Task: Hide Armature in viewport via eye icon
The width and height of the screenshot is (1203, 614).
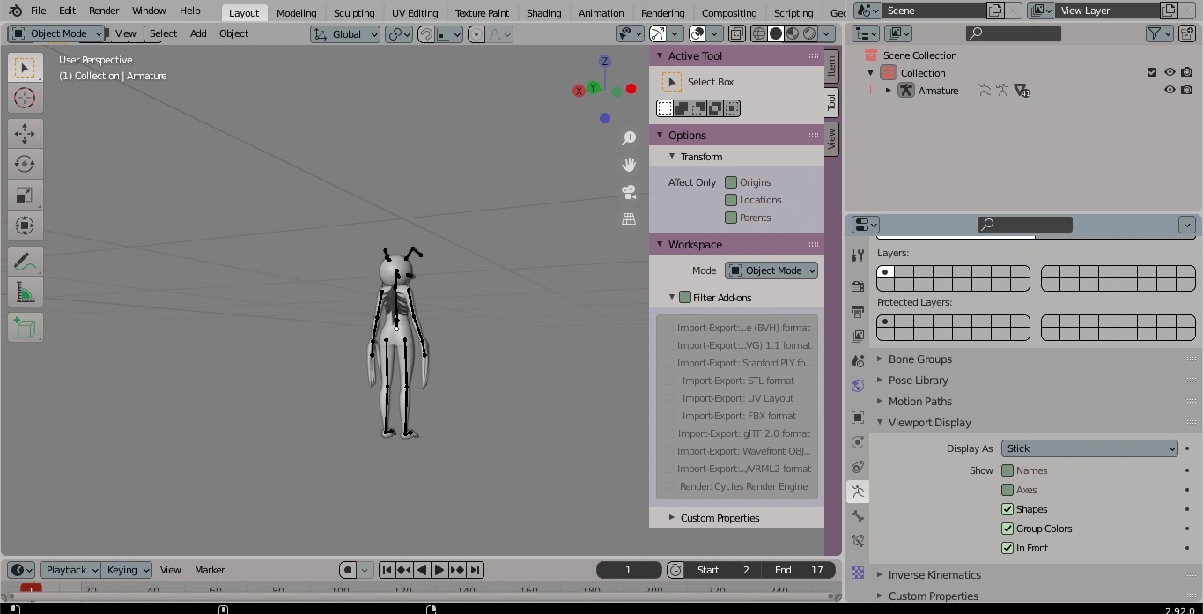Action: point(1170,90)
